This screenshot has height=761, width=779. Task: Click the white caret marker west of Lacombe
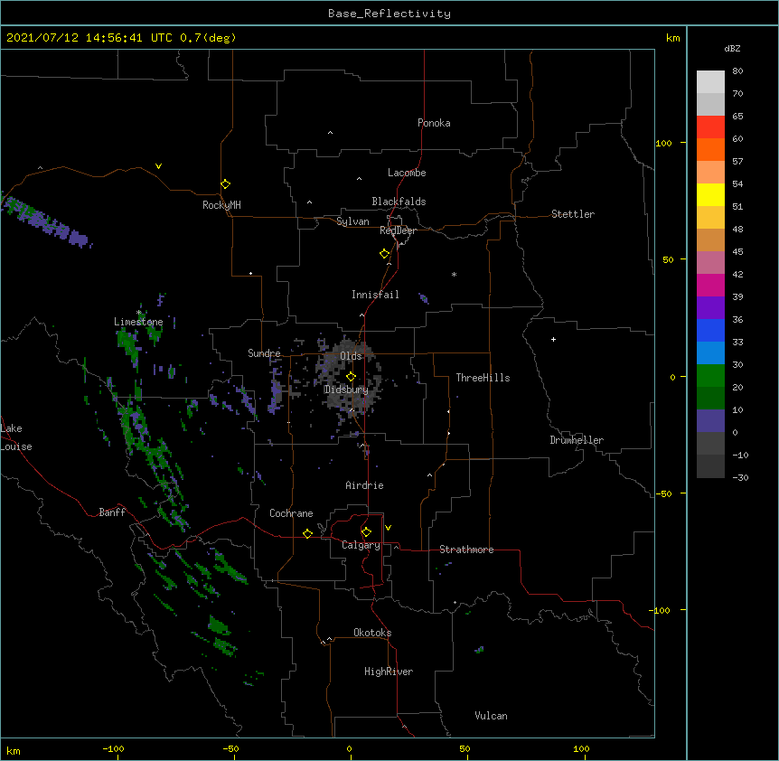pos(359,179)
